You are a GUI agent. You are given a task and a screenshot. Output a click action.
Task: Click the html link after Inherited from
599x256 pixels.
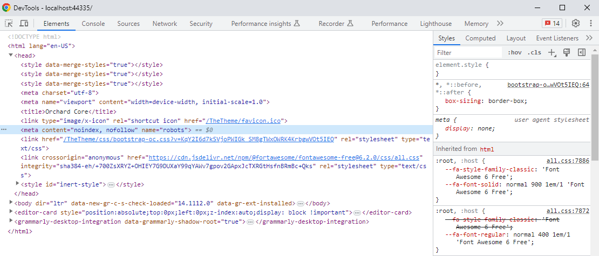coord(487,149)
